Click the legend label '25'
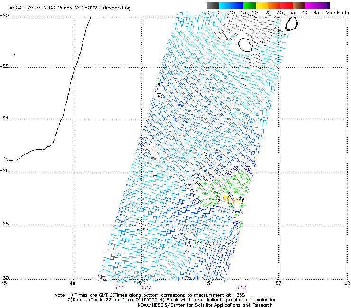 pos(268,13)
